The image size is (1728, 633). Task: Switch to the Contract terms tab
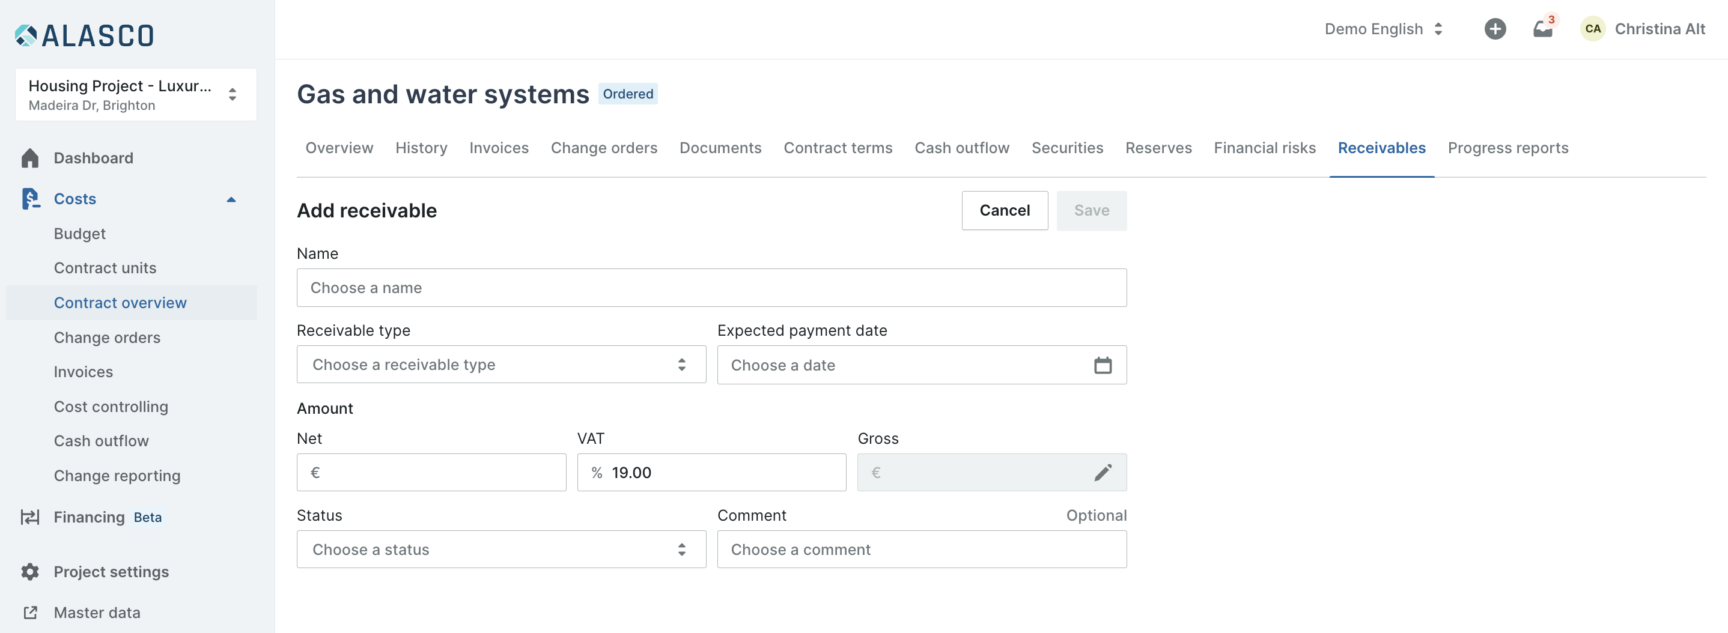838,148
